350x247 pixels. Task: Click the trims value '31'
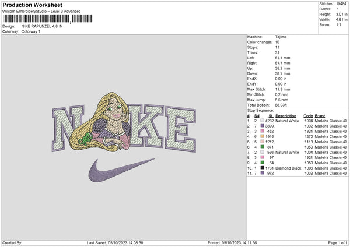coord(277,52)
